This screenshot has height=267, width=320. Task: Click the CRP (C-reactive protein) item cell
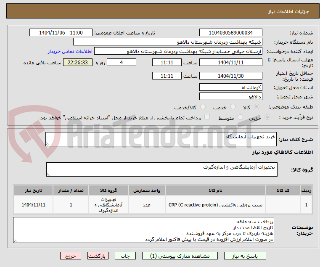pos(215,205)
